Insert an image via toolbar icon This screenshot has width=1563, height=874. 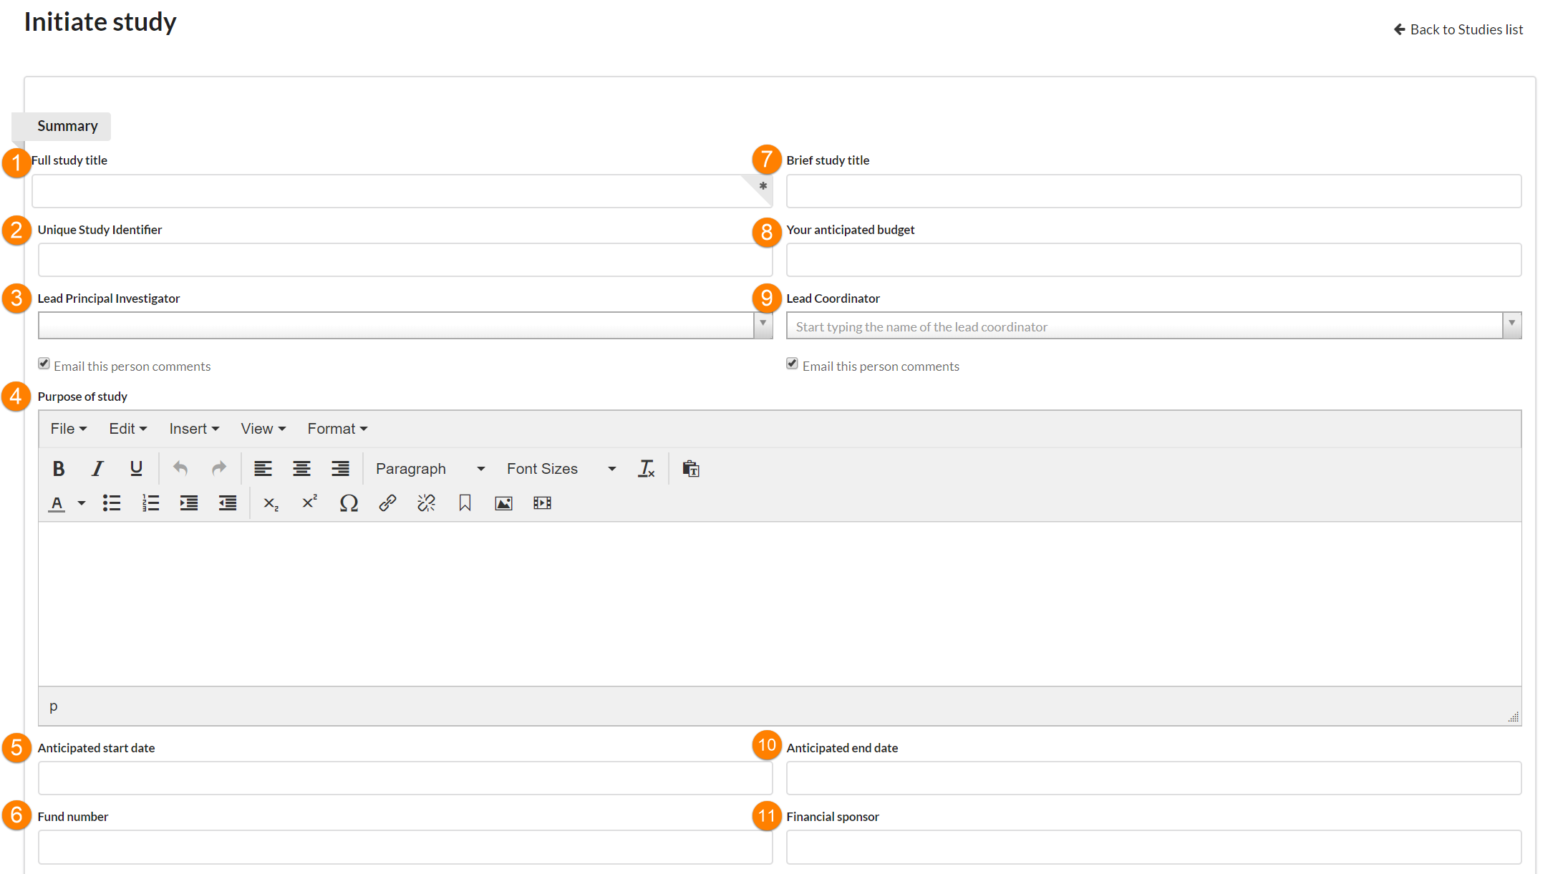[x=503, y=503]
